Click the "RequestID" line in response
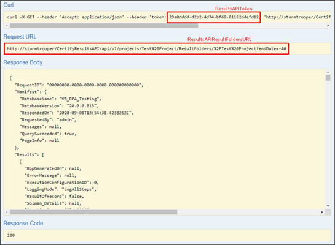335x245 pixels. tap(79, 85)
